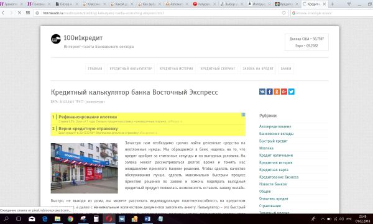Open the КРЕДИТНЫЙ СКОРИНГ menu item
The image size is (373, 224).
pos(218,68)
